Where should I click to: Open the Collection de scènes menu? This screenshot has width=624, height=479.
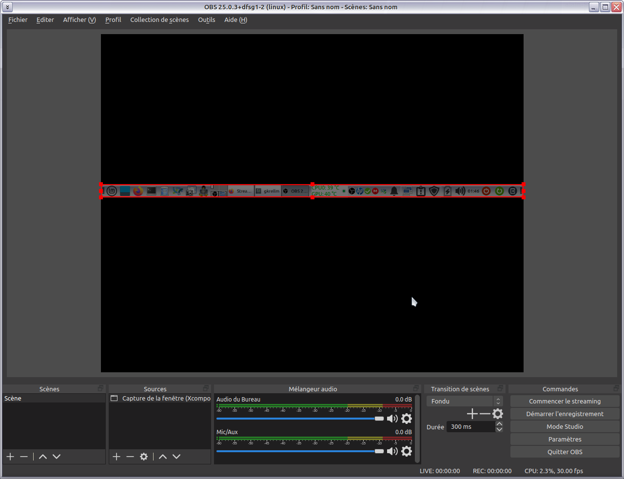[159, 20]
